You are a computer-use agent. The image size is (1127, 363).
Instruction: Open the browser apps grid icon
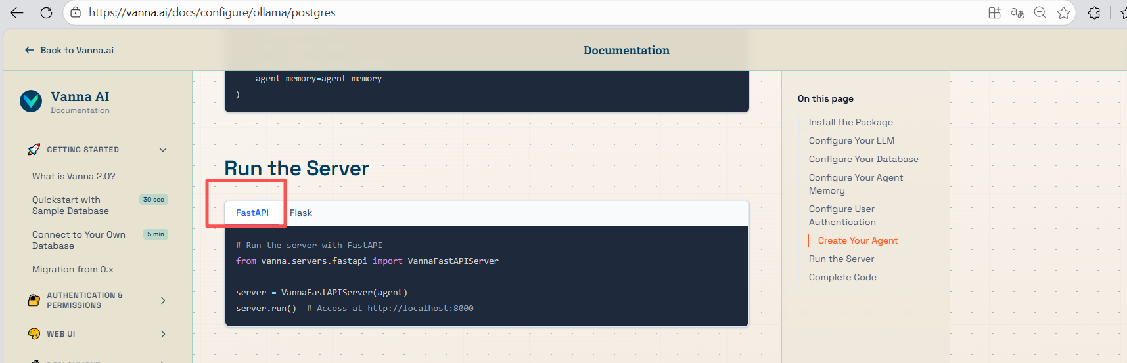[994, 12]
